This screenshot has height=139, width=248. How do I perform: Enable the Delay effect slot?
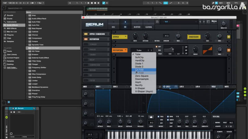86,60
